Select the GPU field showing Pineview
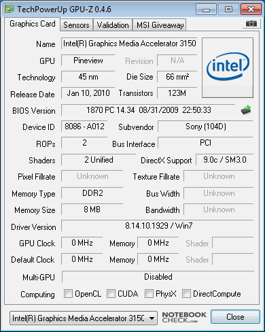Screen dimensions: 265x332 [88, 61]
